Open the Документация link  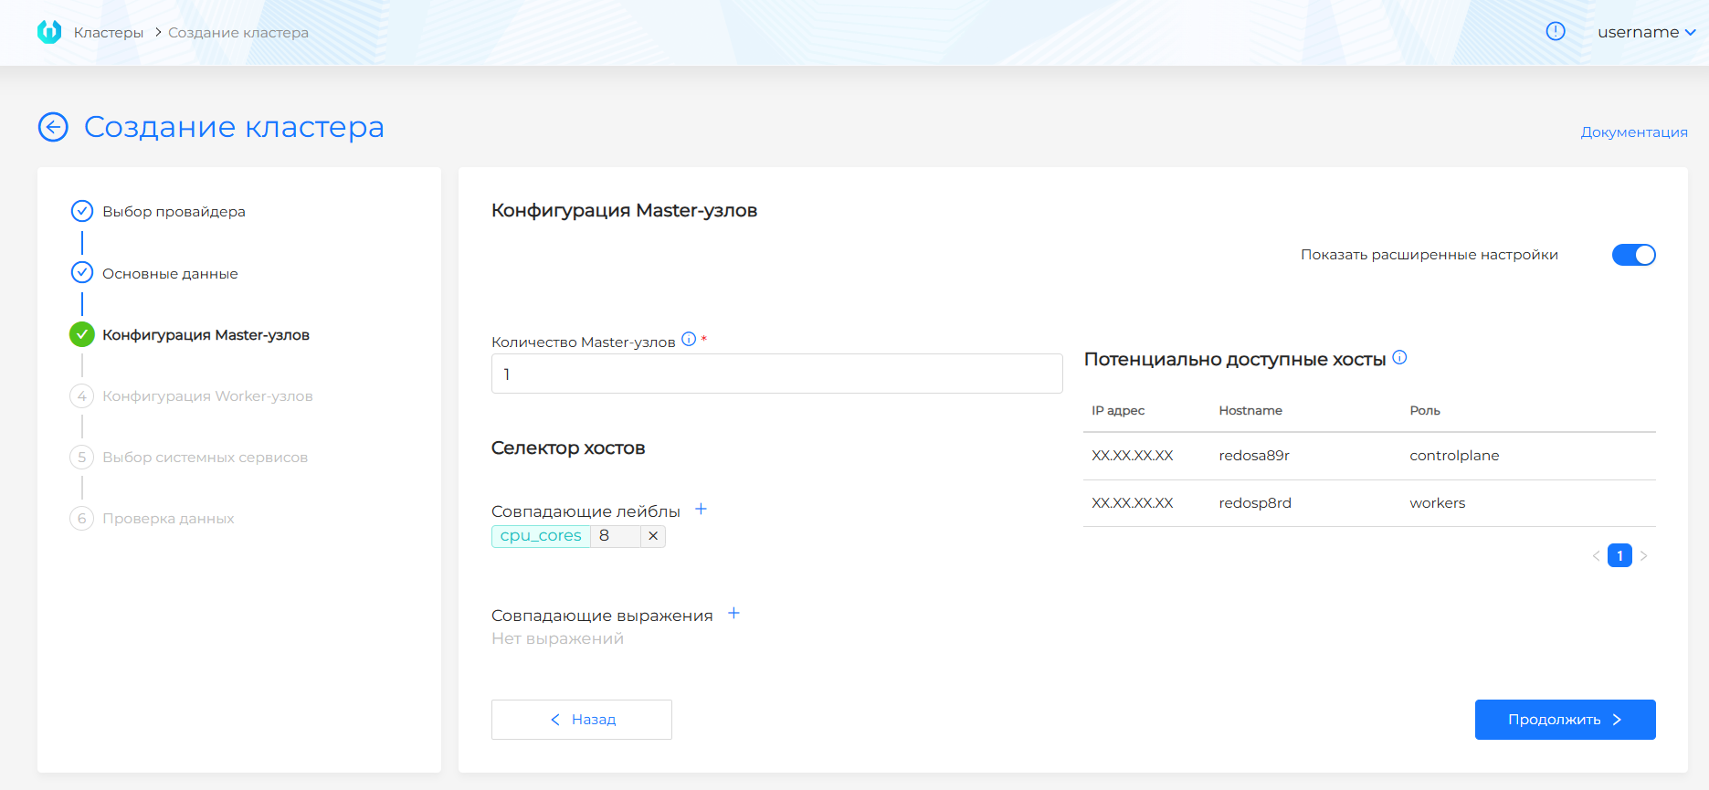1633,132
